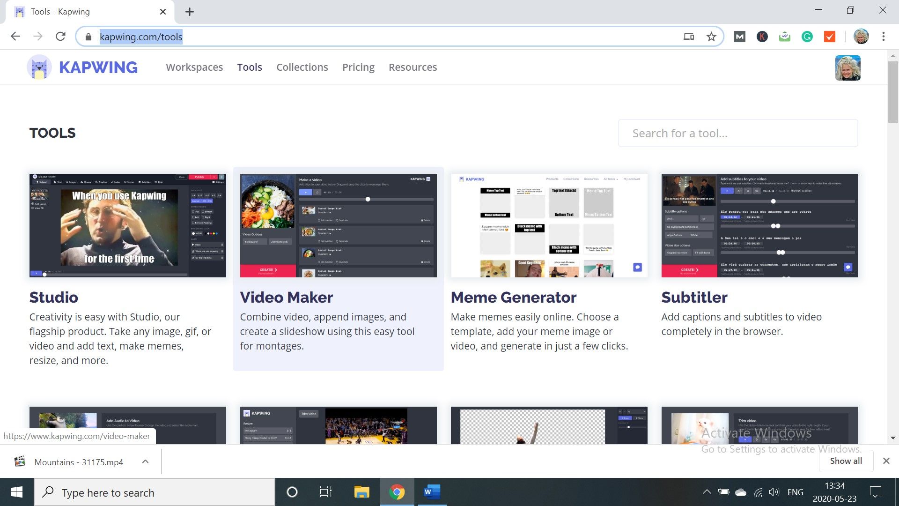Image resolution: width=899 pixels, height=506 pixels.
Task: Expand options for Mountains - 31175.mp4 download
Action: pos(145,461)
